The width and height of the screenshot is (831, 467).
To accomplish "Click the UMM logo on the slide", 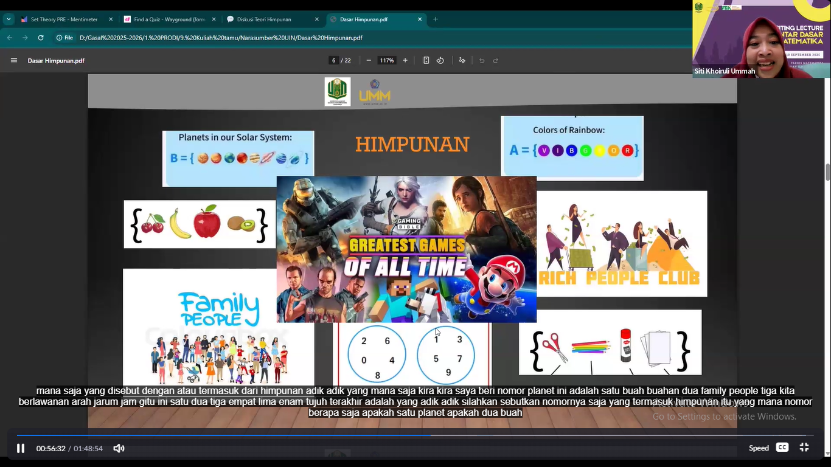I will point(375,92).
